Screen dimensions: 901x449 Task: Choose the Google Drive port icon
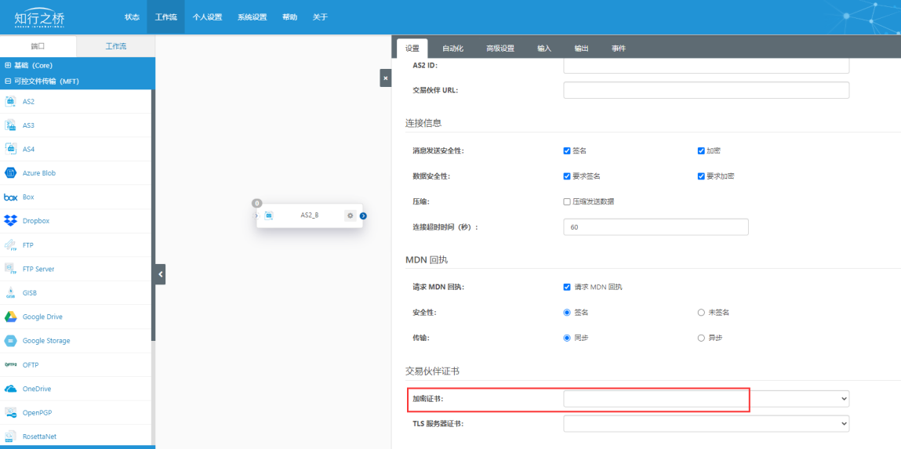11,317
